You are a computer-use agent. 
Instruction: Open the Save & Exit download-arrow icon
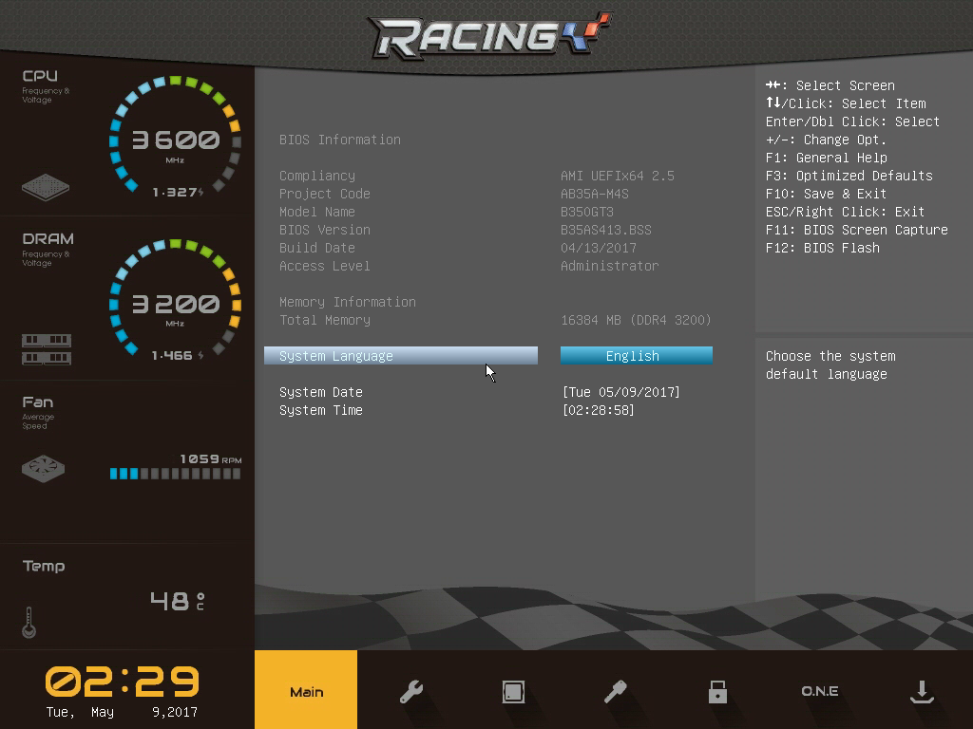point(921,692)
